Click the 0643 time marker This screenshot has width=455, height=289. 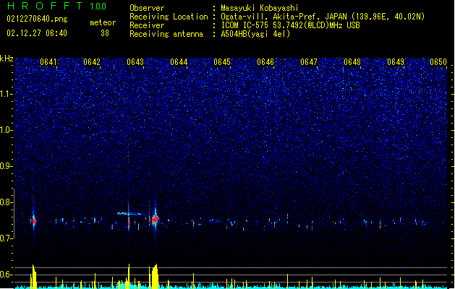(135, 62)
